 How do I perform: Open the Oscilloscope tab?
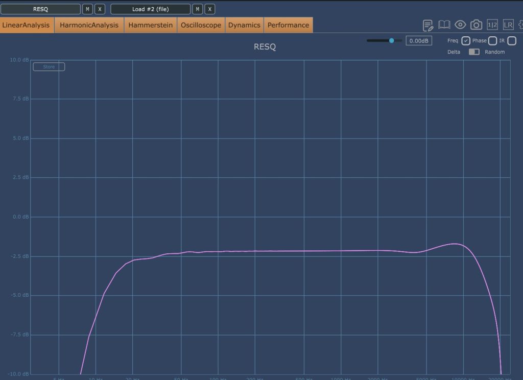click(x=201, y=25)
